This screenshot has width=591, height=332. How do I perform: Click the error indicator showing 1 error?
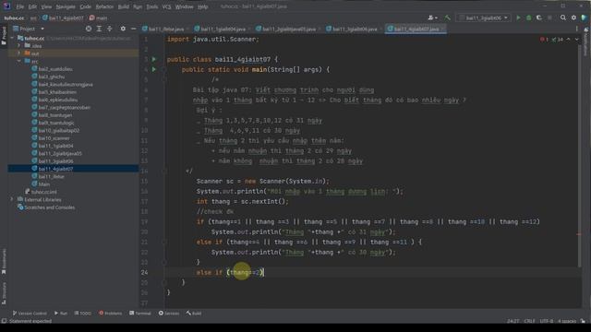[544, 39]
